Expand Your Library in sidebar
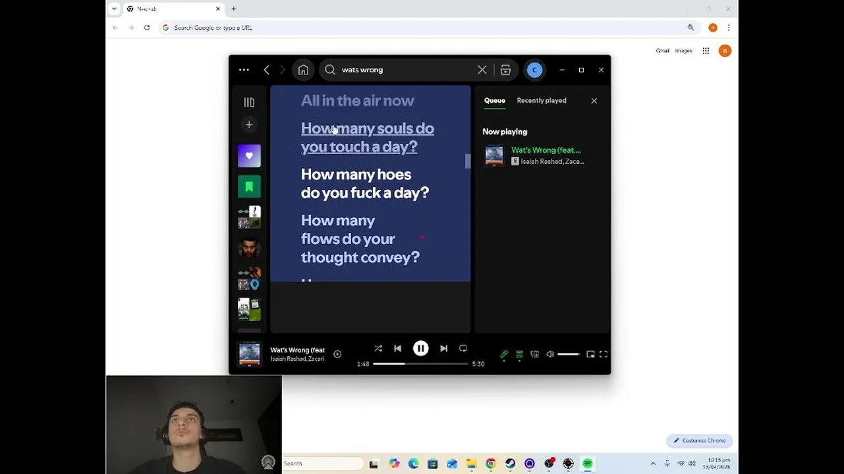Screen dimensions: 844x474 pos(249,102)
